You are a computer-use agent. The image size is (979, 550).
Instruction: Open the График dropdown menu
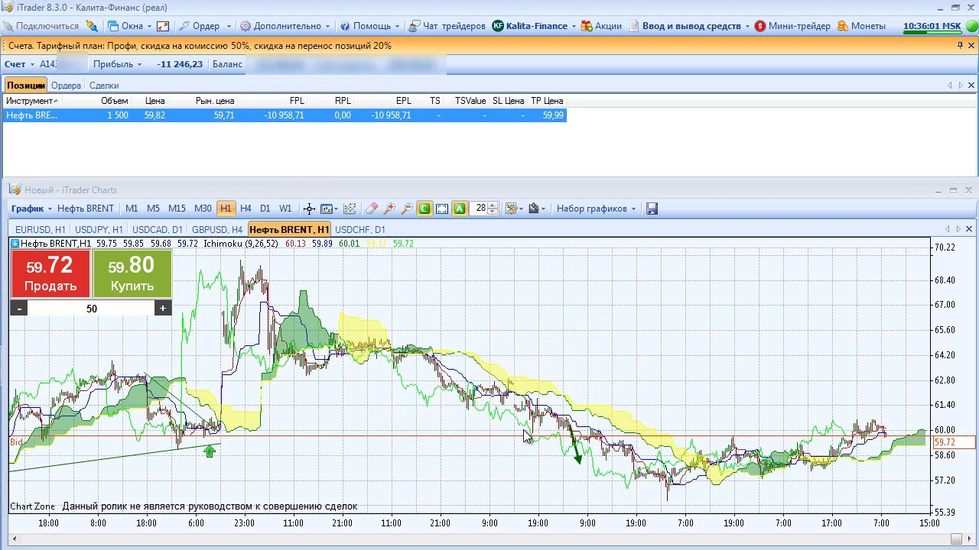coord(31,209)
